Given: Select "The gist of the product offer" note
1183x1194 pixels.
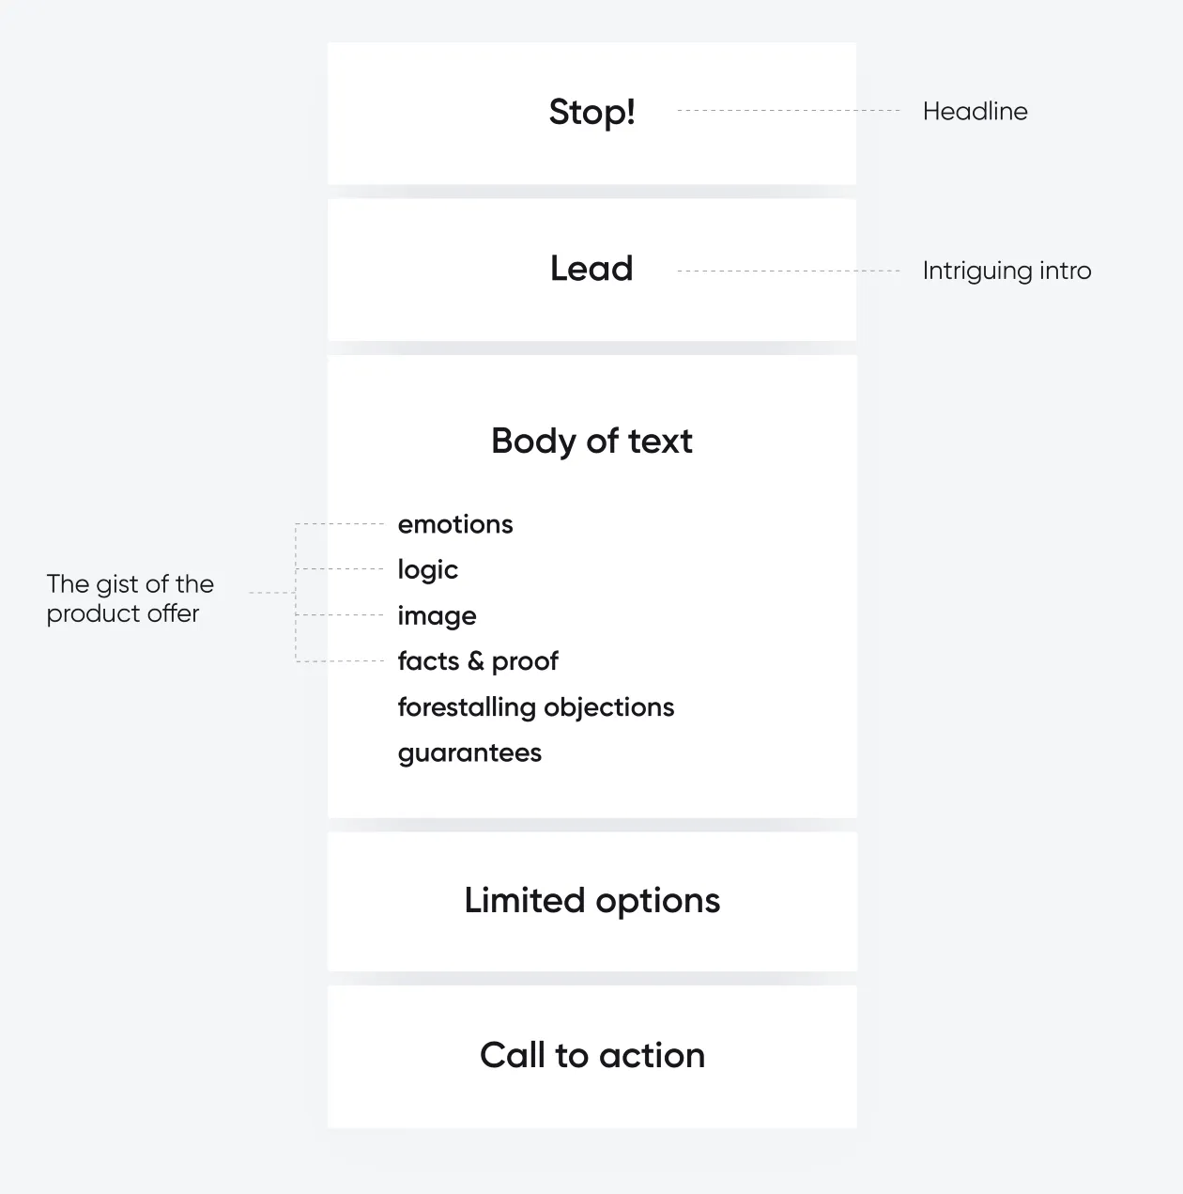Looking at the screenshot, I should coord(131,598).
